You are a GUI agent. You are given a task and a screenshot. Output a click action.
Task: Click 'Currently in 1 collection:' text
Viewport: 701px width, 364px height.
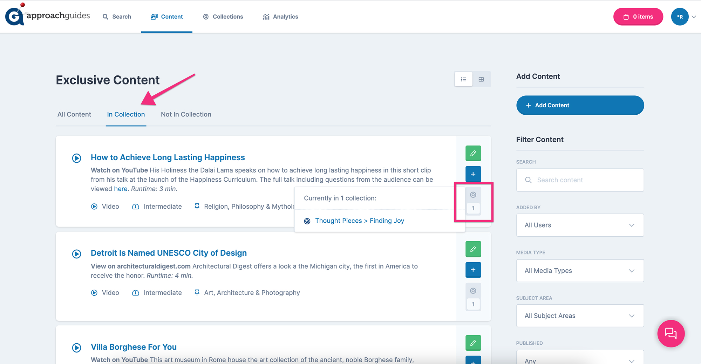tap(340, 198)
